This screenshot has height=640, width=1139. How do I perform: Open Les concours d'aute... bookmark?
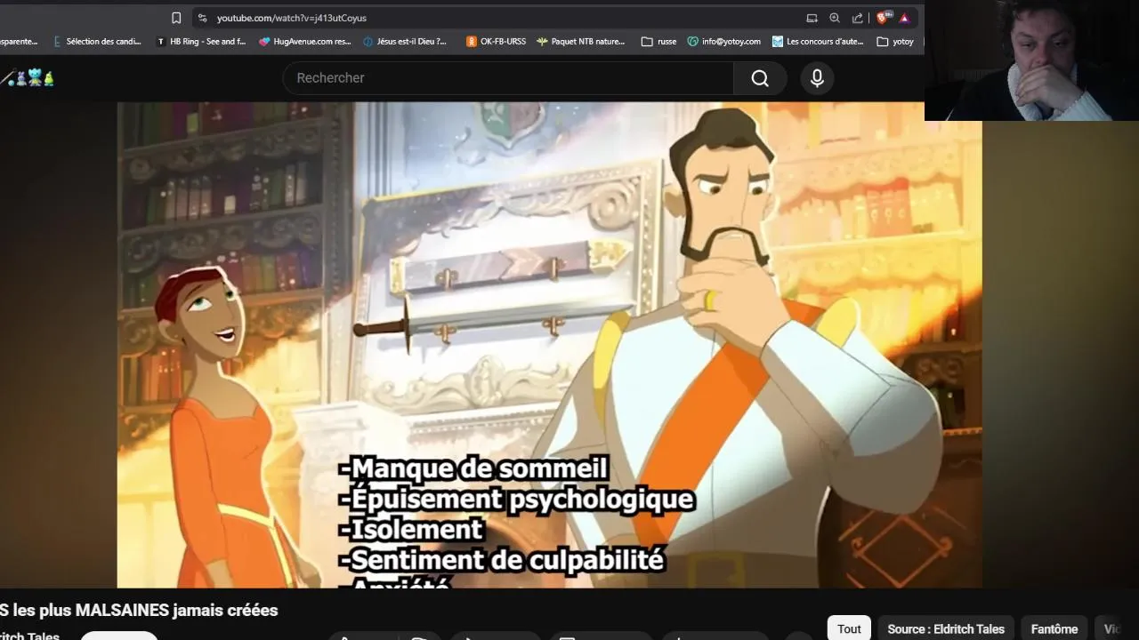click(819, 41)
